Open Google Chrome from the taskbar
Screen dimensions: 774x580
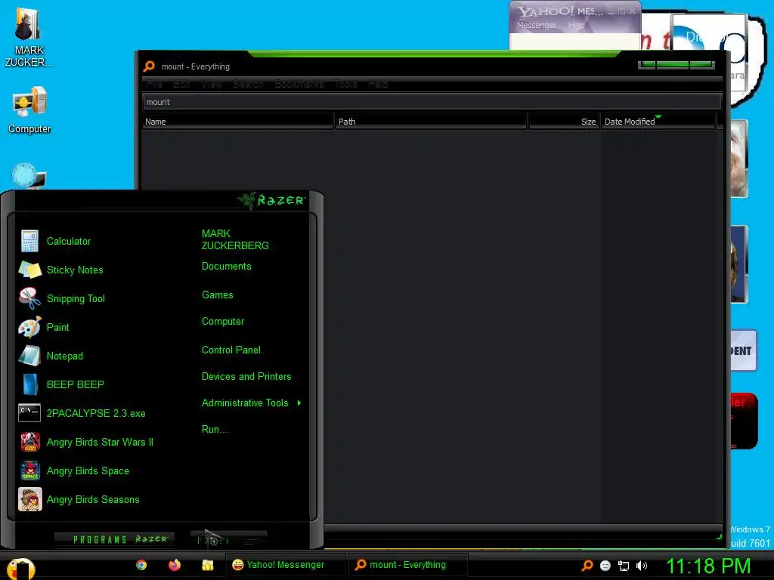click(x=141, y=565)
